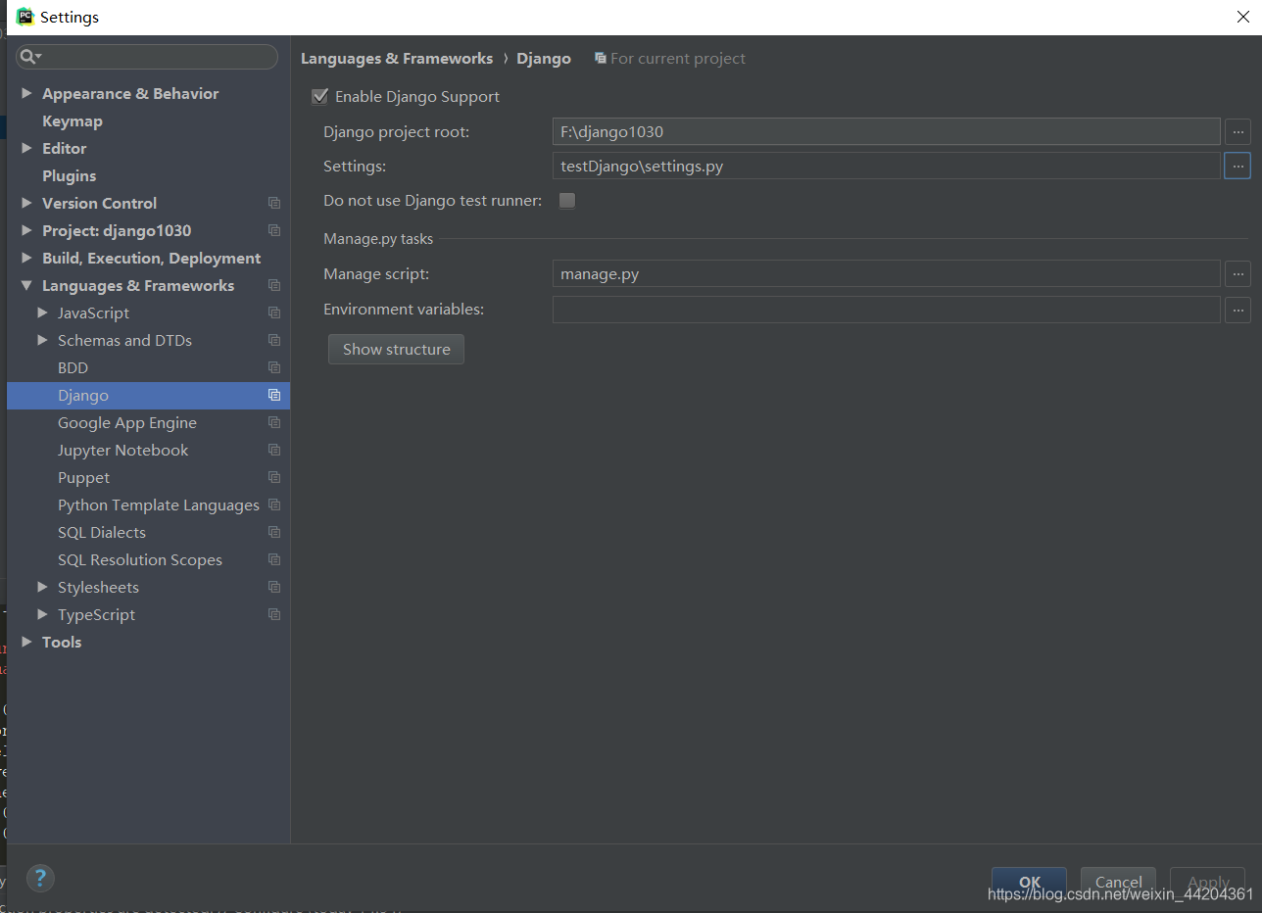Expand the Appearance & Behavior section

(26, 93)
